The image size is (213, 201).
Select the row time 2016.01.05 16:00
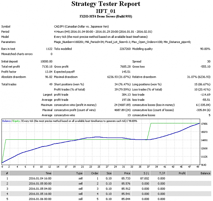tap(40, 194)
